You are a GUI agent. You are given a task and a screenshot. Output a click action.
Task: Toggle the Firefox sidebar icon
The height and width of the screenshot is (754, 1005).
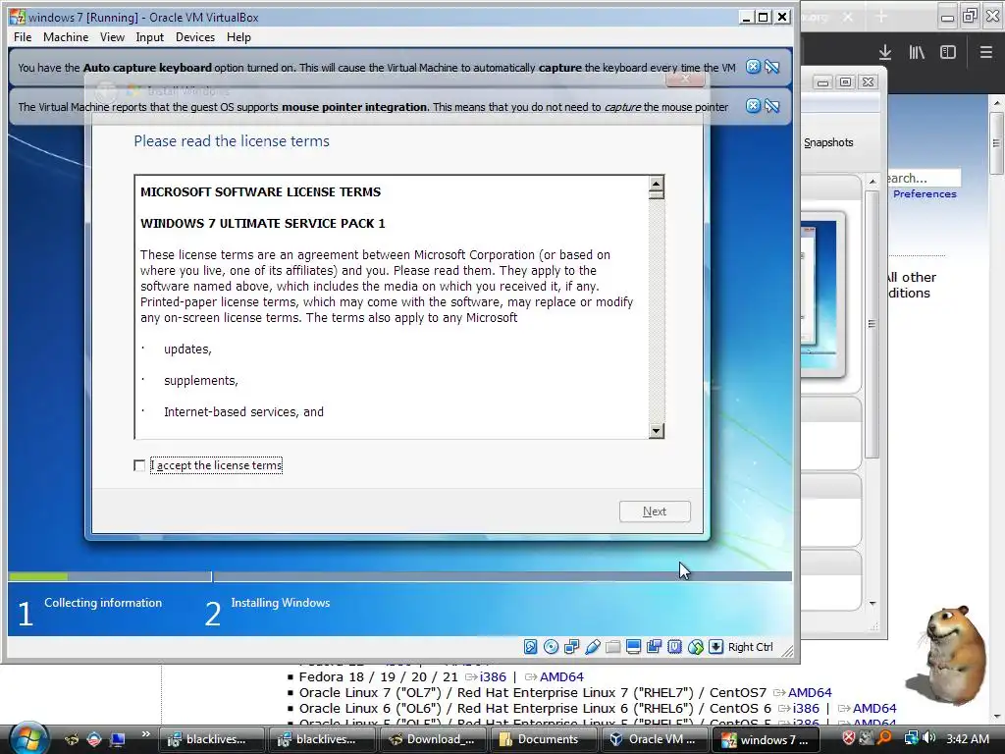[x=948, y=53]
